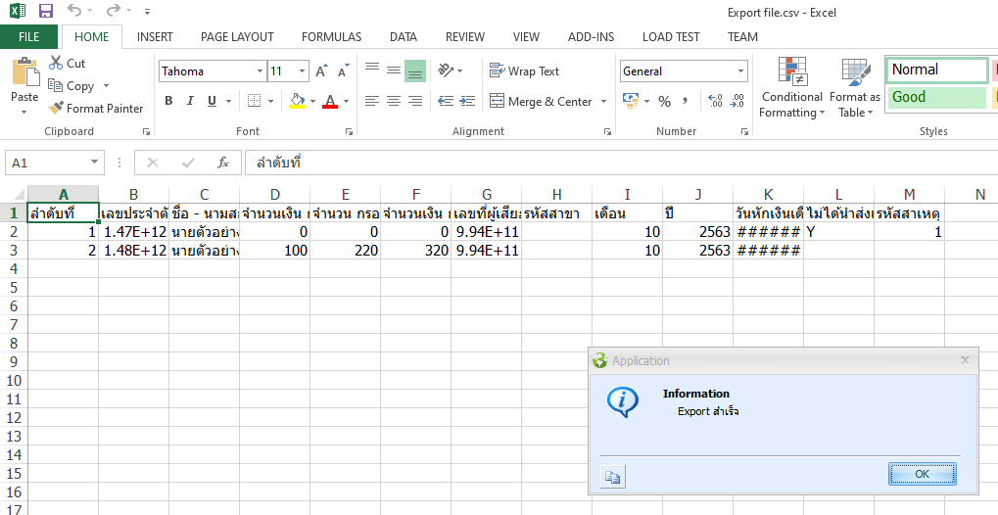Center text horizontally
The image size is (998, 515).
click(394, 101)
